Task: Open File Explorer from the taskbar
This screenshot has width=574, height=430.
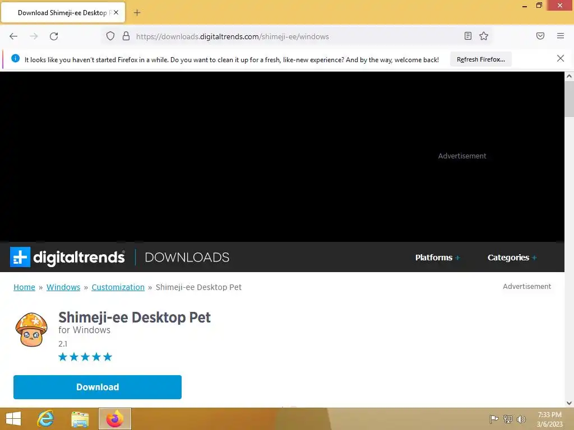Action: (80, 419)
